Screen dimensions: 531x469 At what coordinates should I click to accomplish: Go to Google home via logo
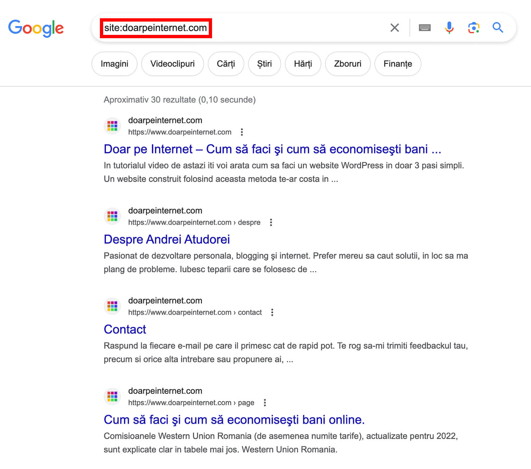tap(36, 28)
